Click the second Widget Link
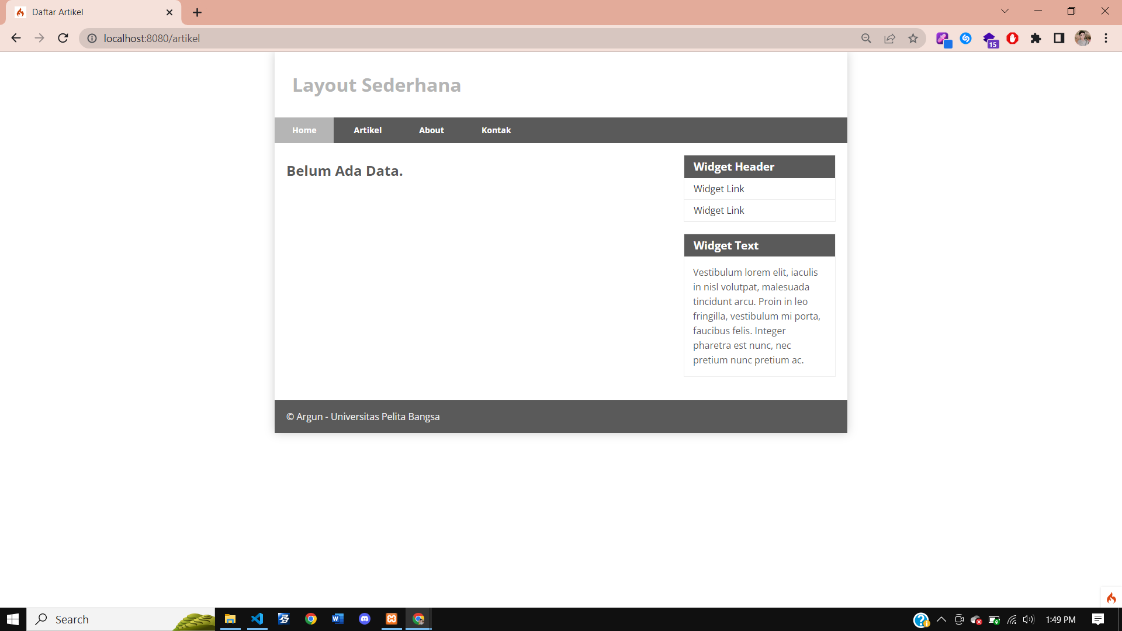The image size is (1122, 631). 719,210
